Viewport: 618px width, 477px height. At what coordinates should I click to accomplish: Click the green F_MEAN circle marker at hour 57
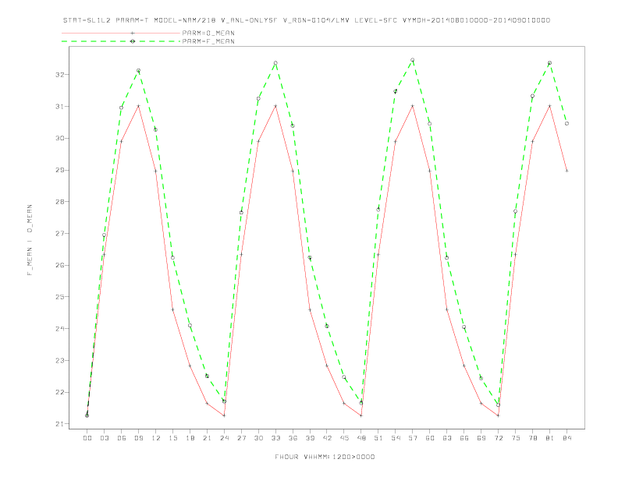[413, 60]
